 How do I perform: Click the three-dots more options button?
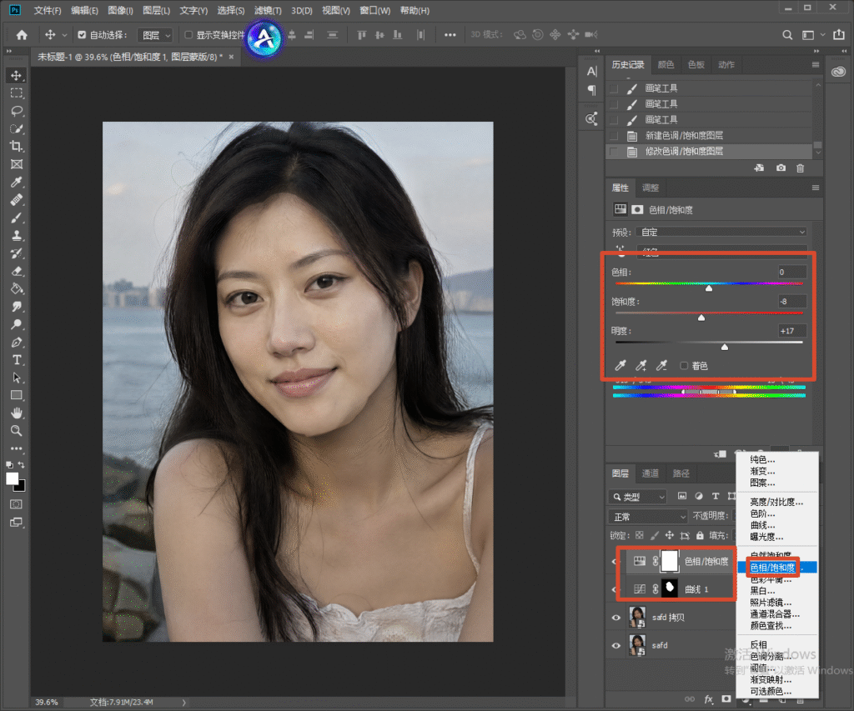[450, 35]
